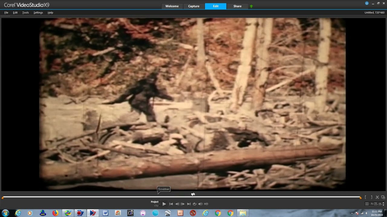This screenshot has height=217, width=387.
Task: Open the purple round taskbar icon
Action: coord(143,213)
